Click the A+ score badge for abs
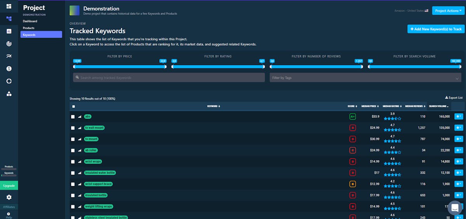Image resolution: width=466 pixels, height=219 pixels. [353, 116]
